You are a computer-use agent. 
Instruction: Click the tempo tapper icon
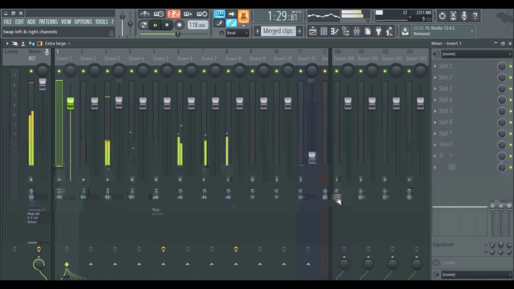[x=389, y=32]
